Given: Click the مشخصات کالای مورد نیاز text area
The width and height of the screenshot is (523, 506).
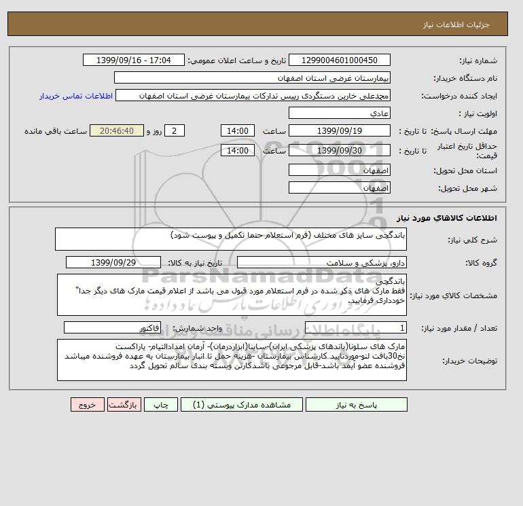Looking at the screenshot, I should click(x=232, y=295).
